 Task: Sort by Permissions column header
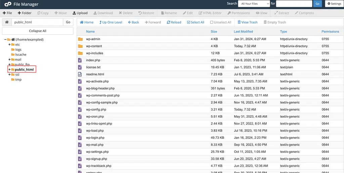(x=330, y=32)
